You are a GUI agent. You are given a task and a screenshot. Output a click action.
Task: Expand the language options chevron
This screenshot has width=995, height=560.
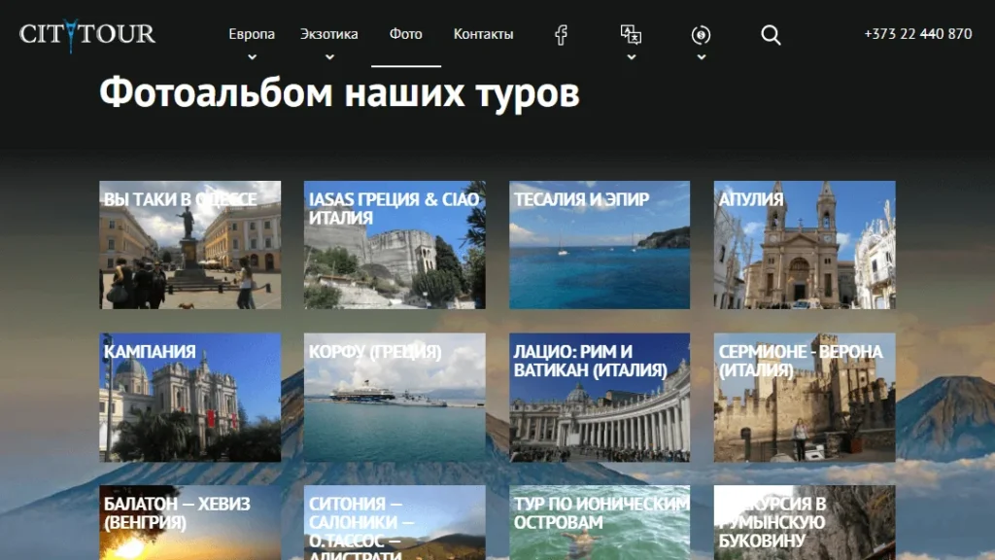[x=632, y=57]
